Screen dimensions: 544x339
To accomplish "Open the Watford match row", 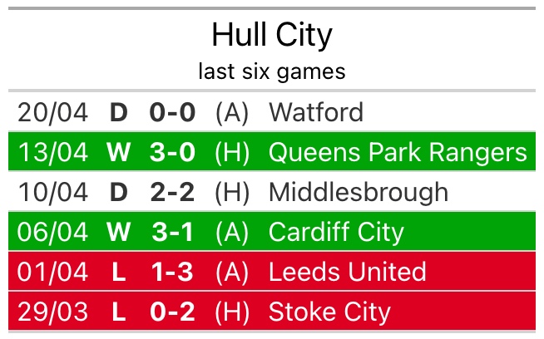I will pos(316,112).
